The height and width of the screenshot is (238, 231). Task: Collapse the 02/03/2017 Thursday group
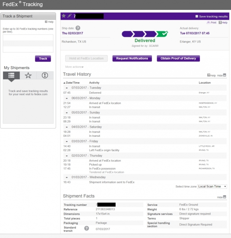67,156
